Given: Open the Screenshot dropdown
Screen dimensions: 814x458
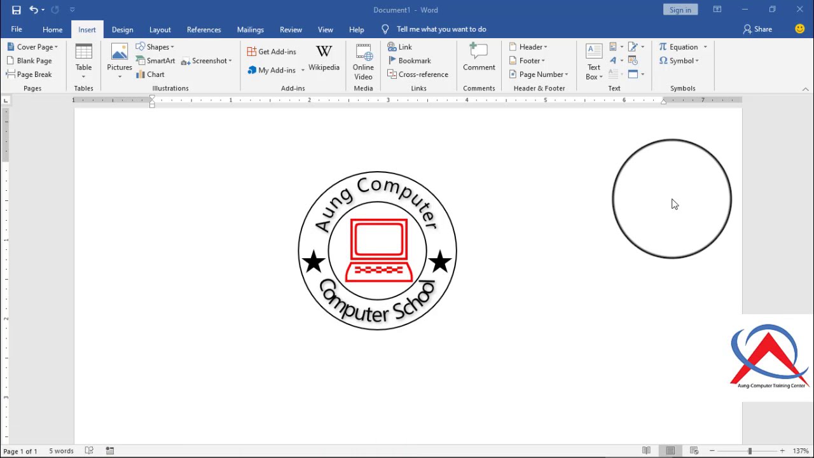Looking at the screenshot, I should 207,60.
